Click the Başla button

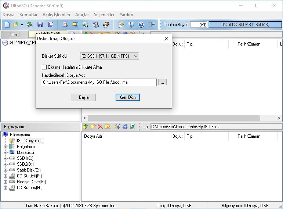pyautogui.click(x=84, y=97)
